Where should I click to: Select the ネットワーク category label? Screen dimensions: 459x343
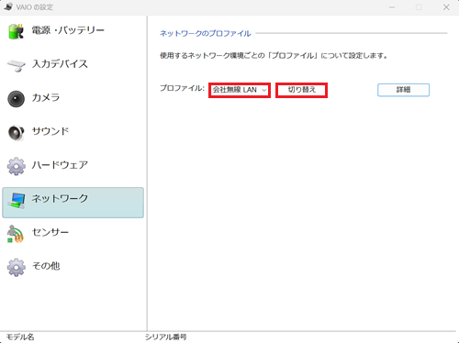pyautogui.click(x=60, y=198)
